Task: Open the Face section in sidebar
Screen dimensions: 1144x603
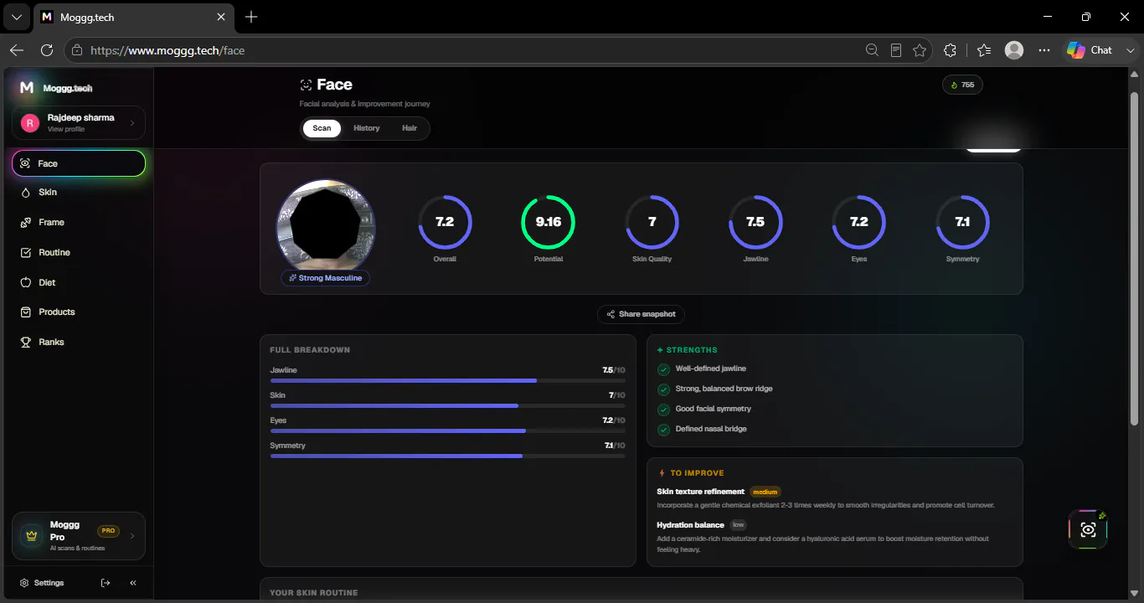Action: (x=79, y=163)
